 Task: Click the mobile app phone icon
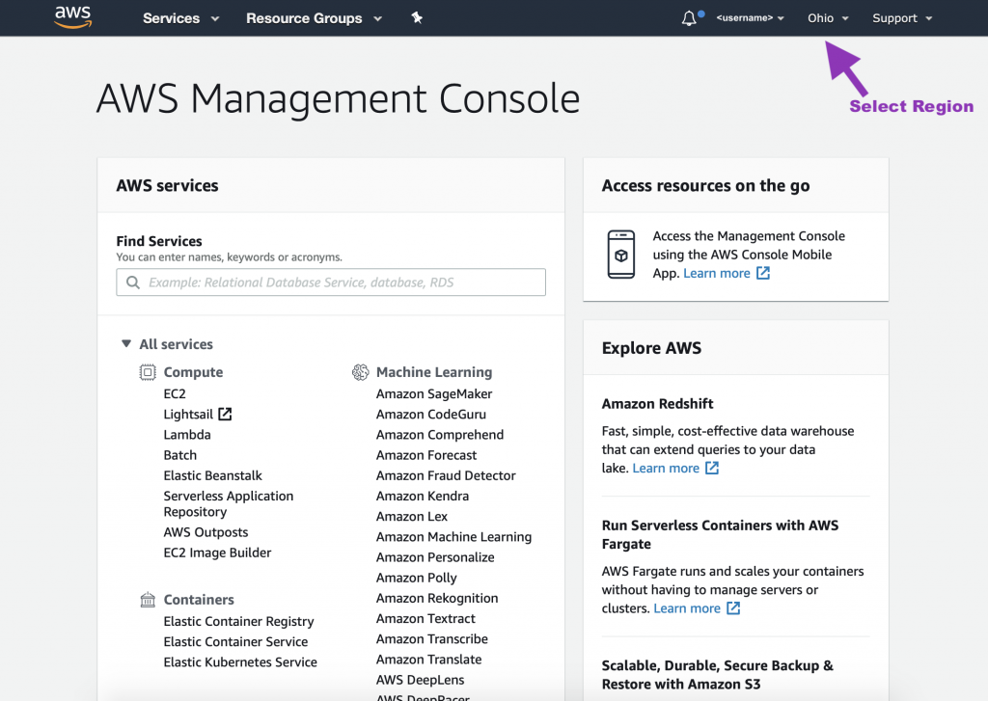coord(621,255)
